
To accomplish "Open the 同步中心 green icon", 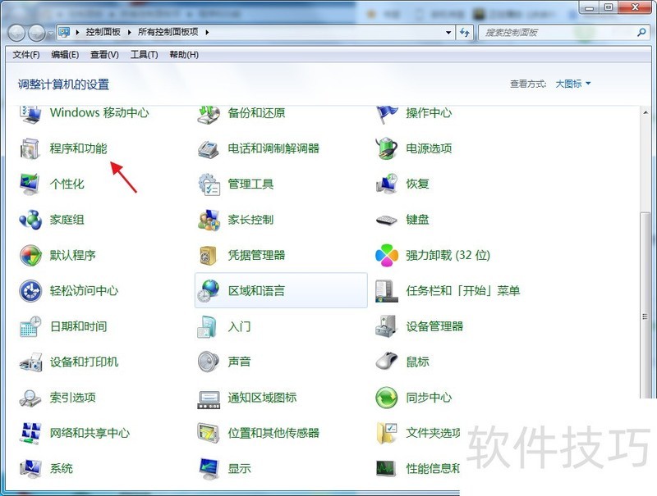I will [387, 398].
